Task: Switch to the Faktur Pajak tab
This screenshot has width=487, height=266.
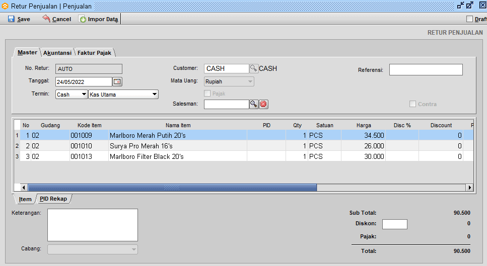Action: pos(94,53)
